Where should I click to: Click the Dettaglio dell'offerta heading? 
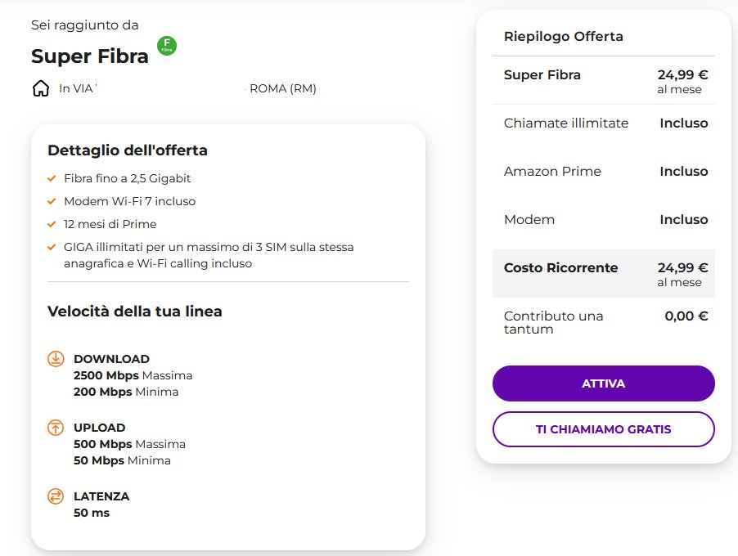(x=128, y=150)
